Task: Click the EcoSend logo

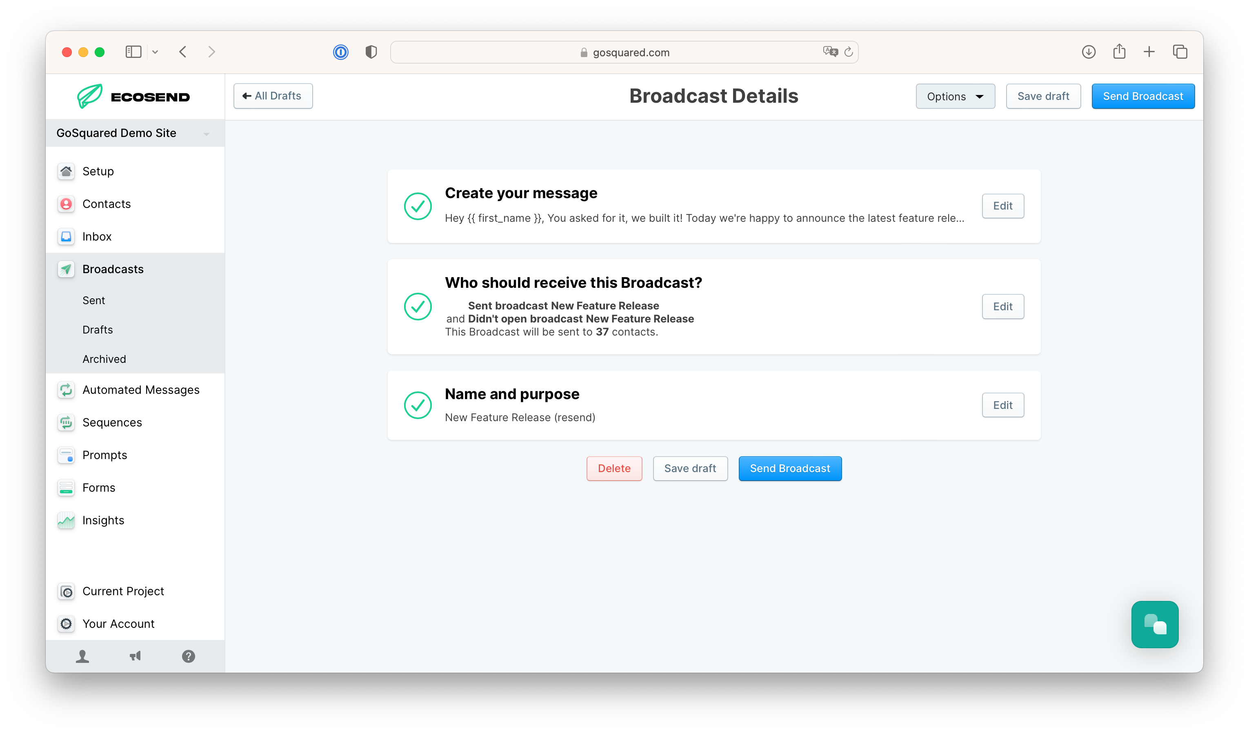Action: (134, 97)
